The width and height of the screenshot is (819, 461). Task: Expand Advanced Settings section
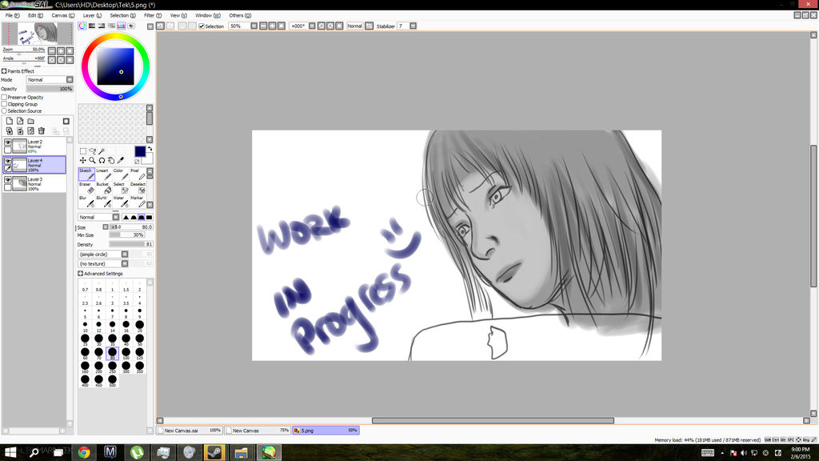pyautogui.click(x=81, y=274)
